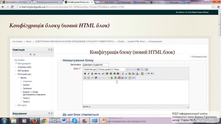Open the paragraph format dropdown
Image resolution: width=221 pixels, height=124 pixels.
coord(121,69)
